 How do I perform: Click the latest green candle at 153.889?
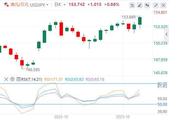140,21
